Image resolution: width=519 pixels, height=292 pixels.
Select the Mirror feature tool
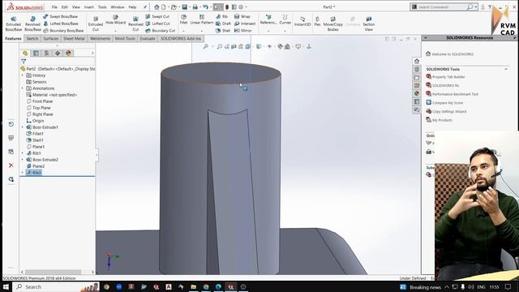point(243,31)
